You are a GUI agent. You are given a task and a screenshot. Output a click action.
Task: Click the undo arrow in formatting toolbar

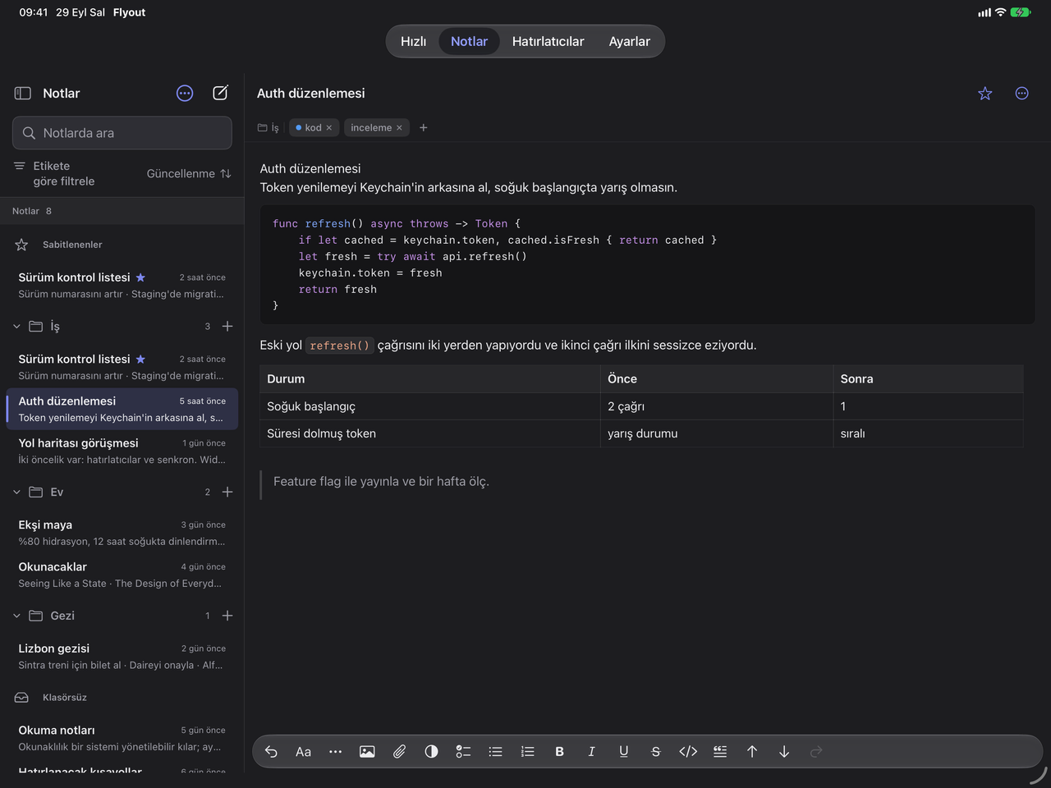[271, 752]
